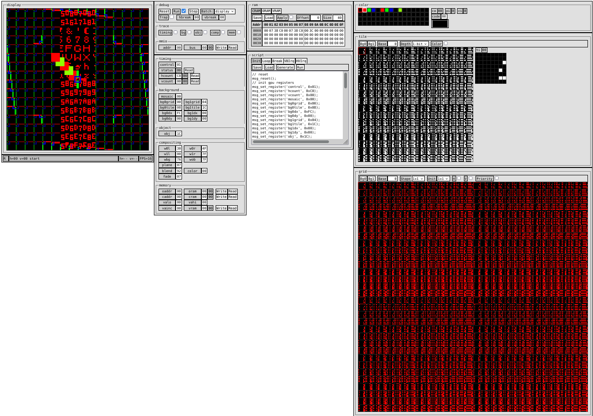Select the VBIrq script tab
The image size is (593, 416).
(x=289, y=61)
